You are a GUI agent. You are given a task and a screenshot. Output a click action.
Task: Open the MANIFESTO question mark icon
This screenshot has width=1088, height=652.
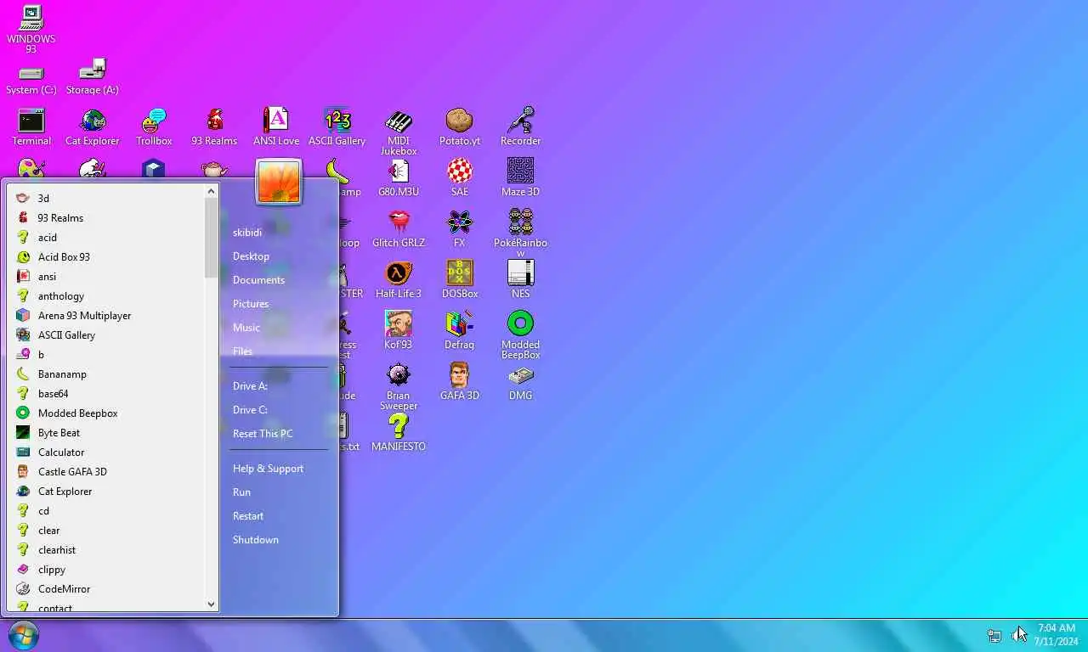click(399, 432)
